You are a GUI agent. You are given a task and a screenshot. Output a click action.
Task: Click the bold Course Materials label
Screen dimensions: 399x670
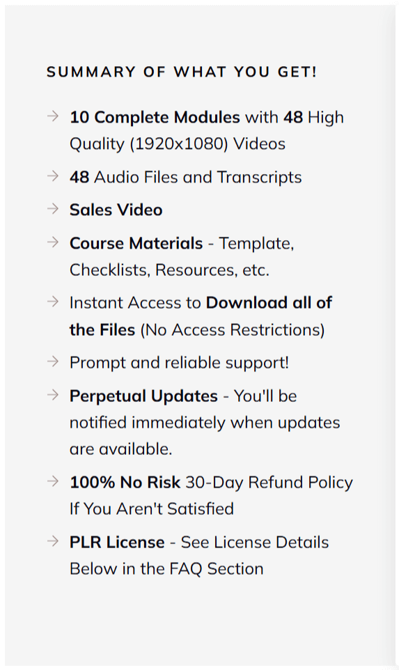click(x=136, y=243)
